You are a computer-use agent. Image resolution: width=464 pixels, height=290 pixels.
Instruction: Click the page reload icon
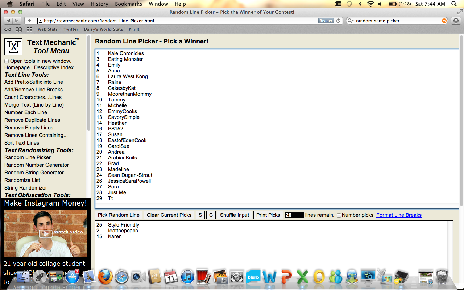coord(338,21)
